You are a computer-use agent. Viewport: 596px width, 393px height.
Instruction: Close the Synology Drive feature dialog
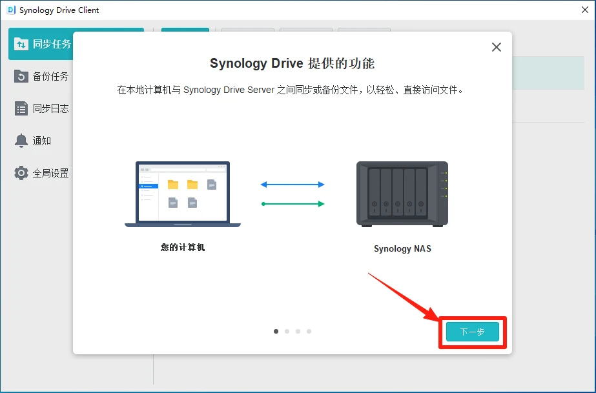pyautogui.click(x=496, y=47)
